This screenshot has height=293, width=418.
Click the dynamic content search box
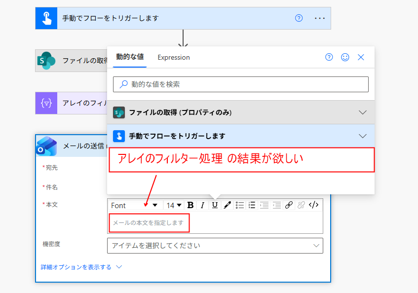[x=241, y=84]
